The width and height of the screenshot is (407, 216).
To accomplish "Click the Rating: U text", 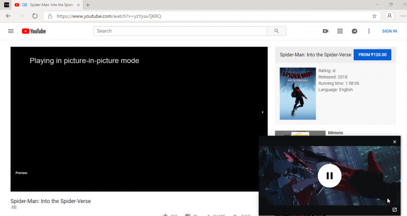I will click(x=327, y=71).
